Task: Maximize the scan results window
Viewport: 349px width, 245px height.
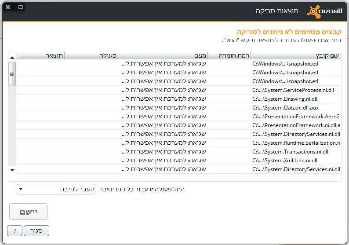Action: tap(21, 7)
